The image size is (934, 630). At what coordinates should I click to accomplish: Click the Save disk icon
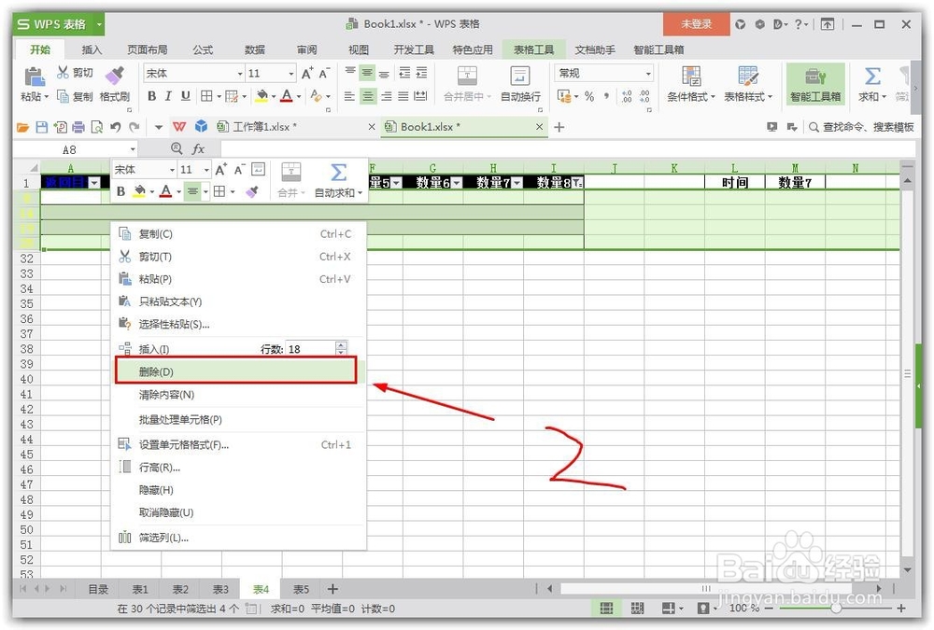42,127
